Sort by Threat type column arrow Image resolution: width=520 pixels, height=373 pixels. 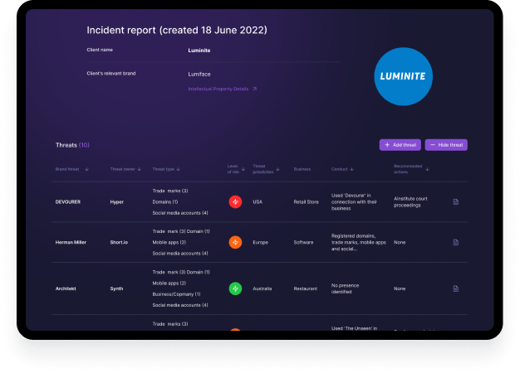179,169
